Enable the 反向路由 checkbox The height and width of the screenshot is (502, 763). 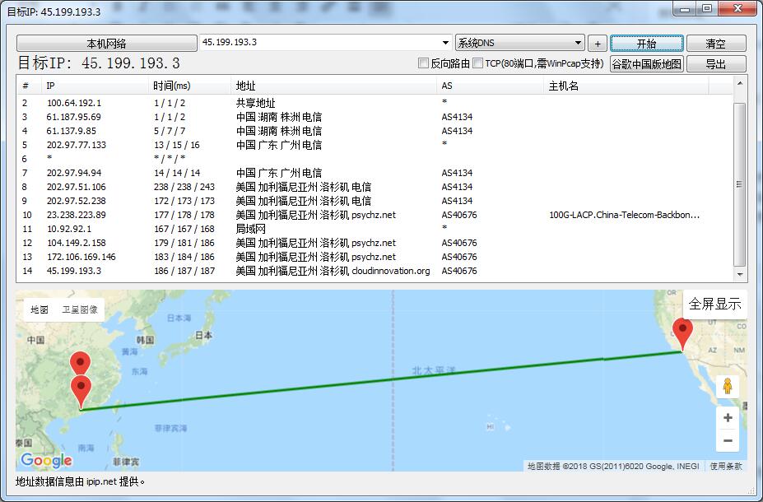[x=424, y=63]
